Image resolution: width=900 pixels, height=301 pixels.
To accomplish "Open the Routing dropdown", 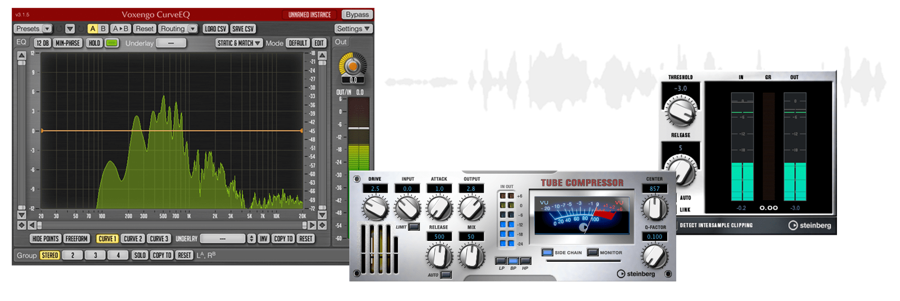I will [x=178, y=29].
